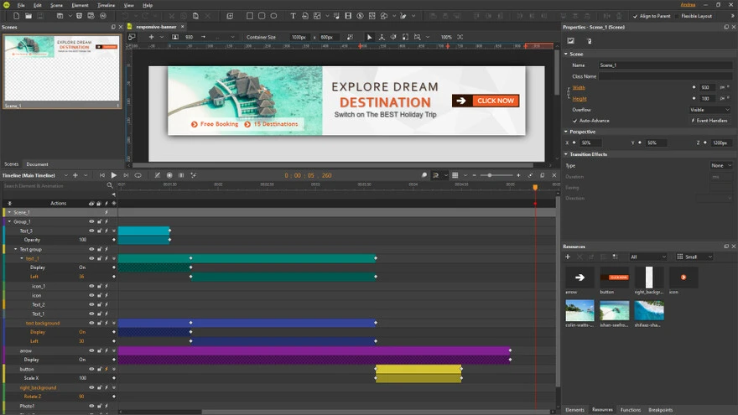The height and width of the screenshot is (415, 738).
Task: Toggle visibility of Text_3 layer
Action: point(91,231)
